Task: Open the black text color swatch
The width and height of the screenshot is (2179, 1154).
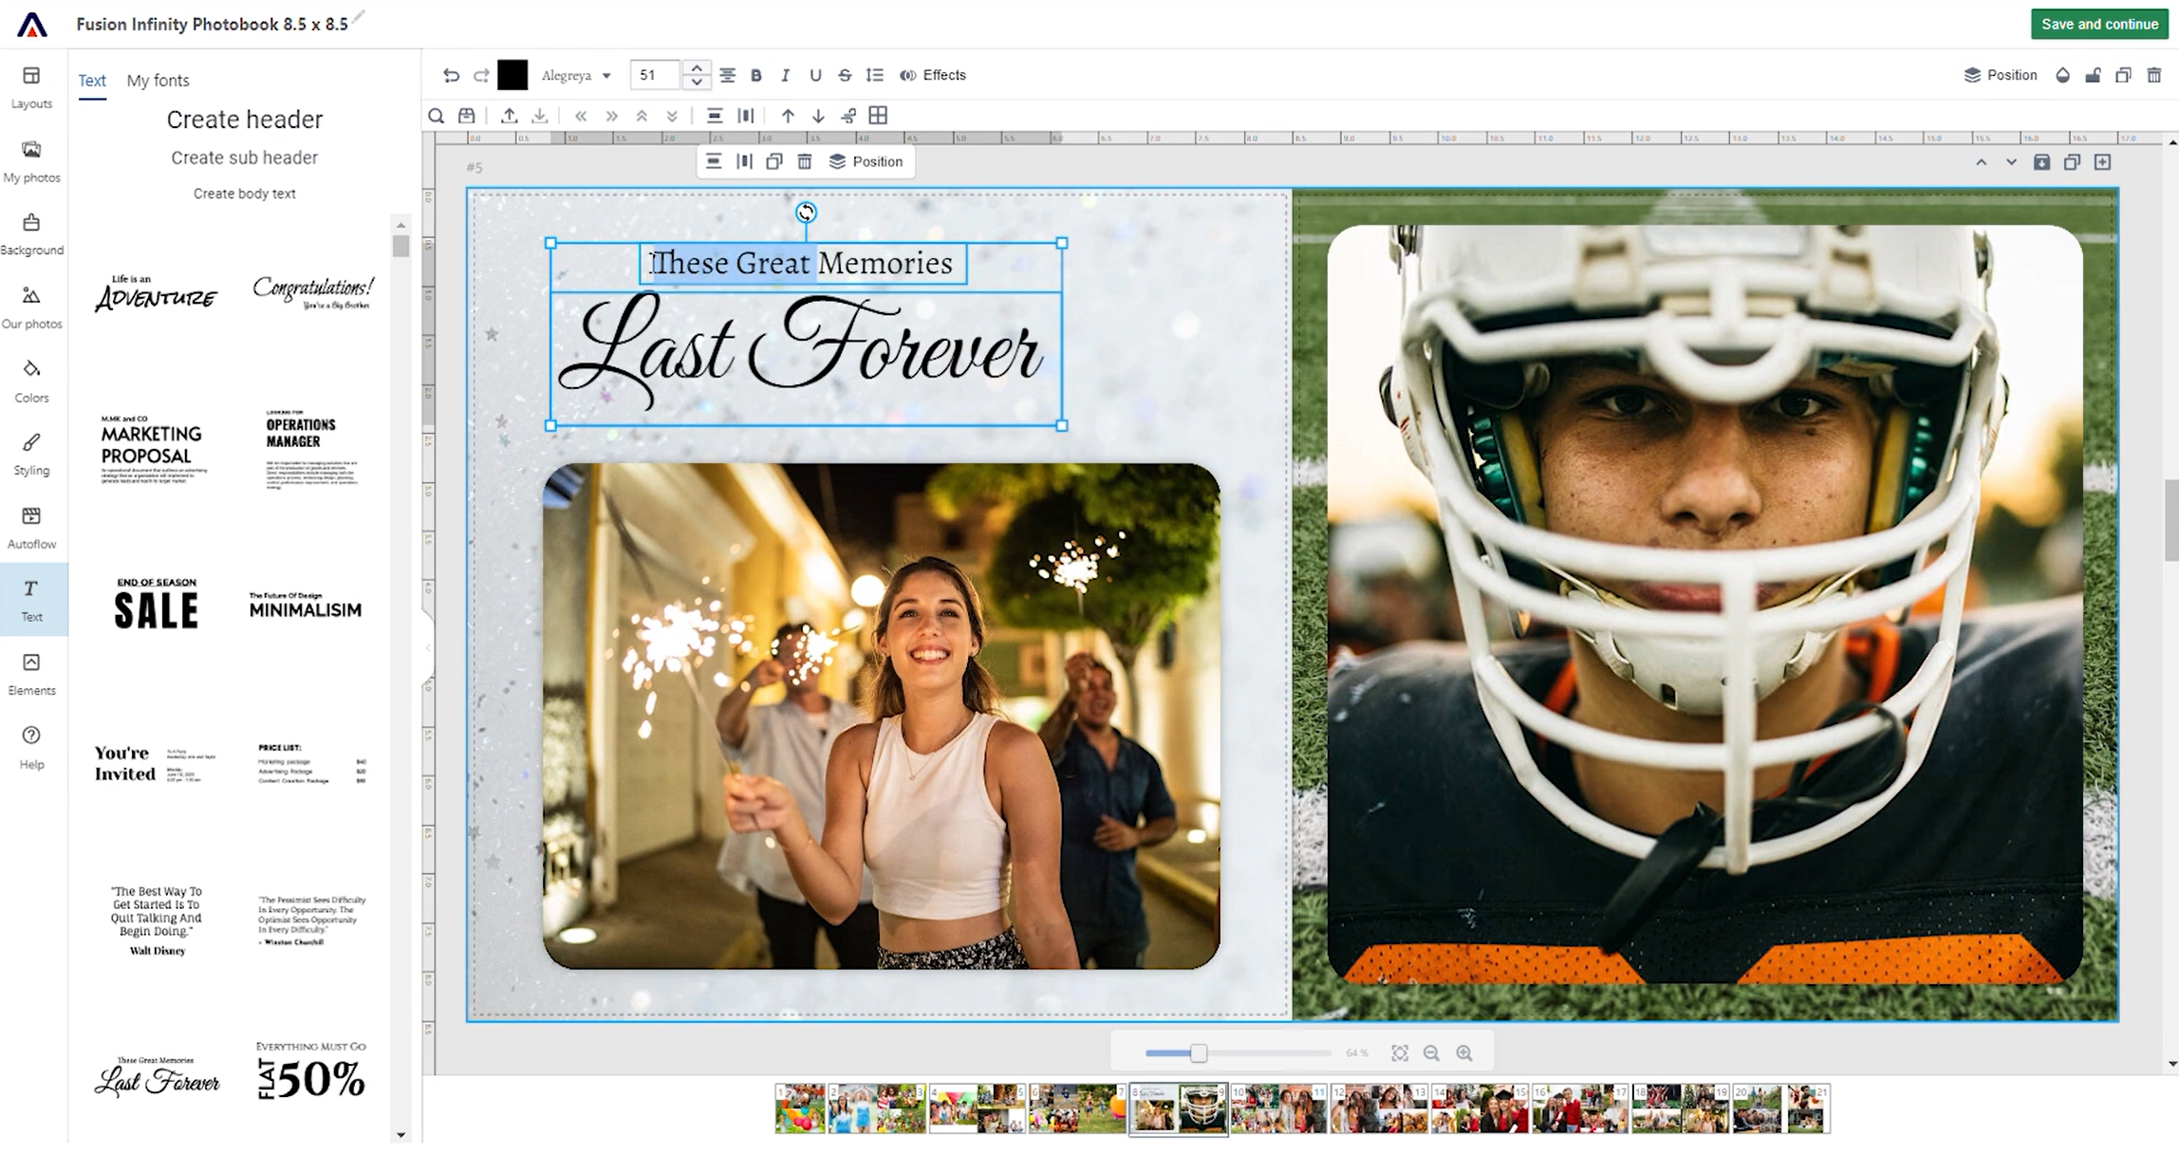Action: click(512, 75)
